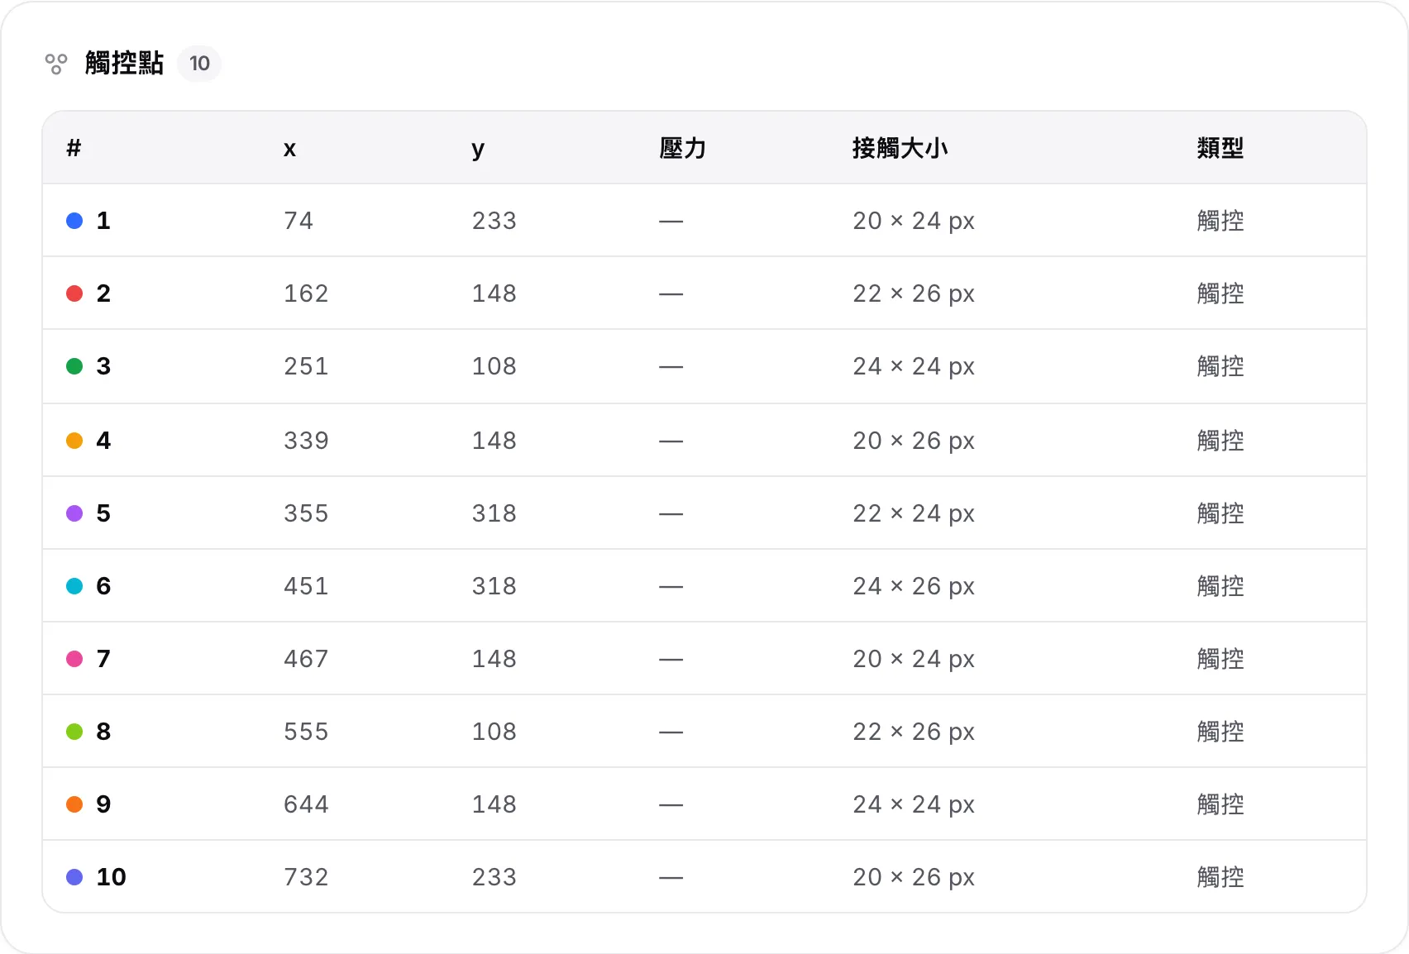
Task: Click the pressure dash in row 8
Action: point(671,732)
